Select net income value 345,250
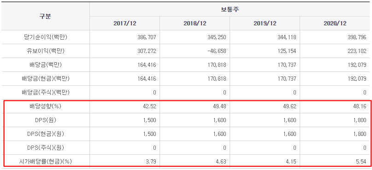 tap(216, 37)
